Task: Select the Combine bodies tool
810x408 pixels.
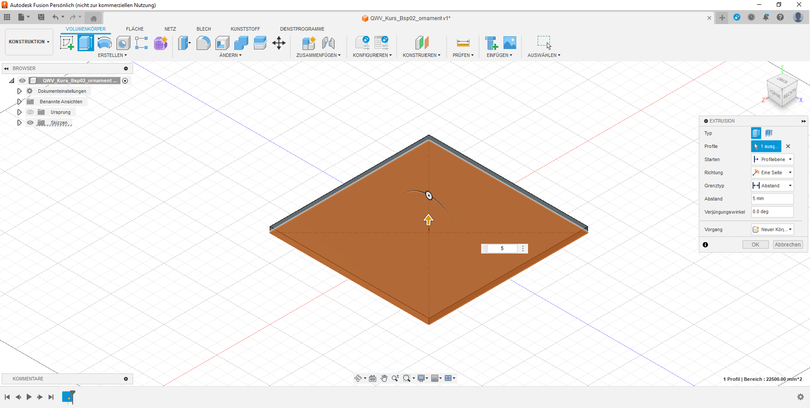Action: pyautogui.click(x=241, y=43)
